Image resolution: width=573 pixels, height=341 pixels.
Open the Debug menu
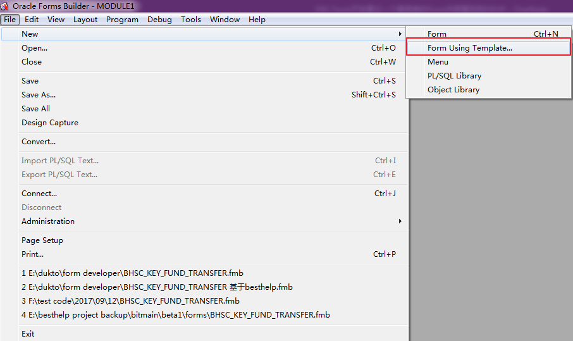point(159,20)
